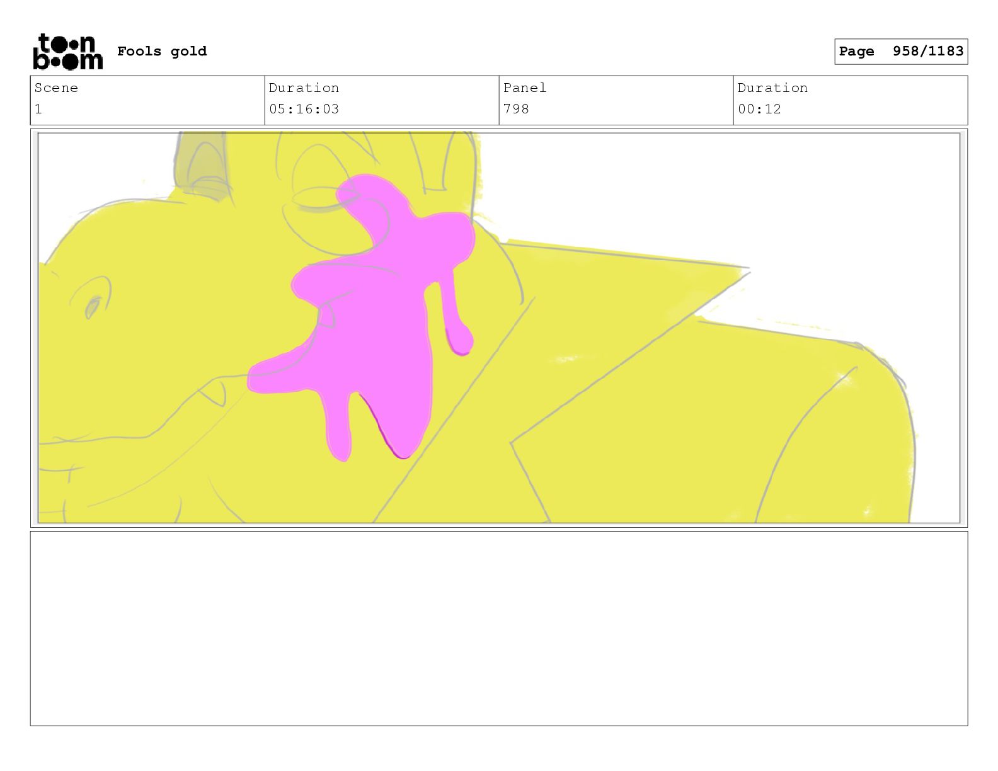The image size is (998, 771).
Task: Select the panel number 798
Action: [516, 109]
